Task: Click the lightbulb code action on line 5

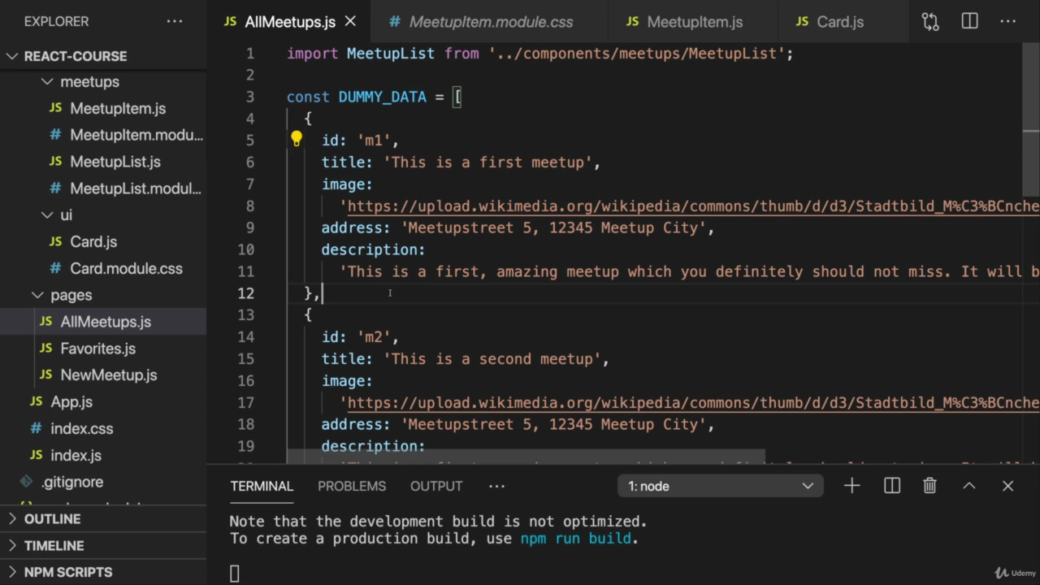Action: 297,140
